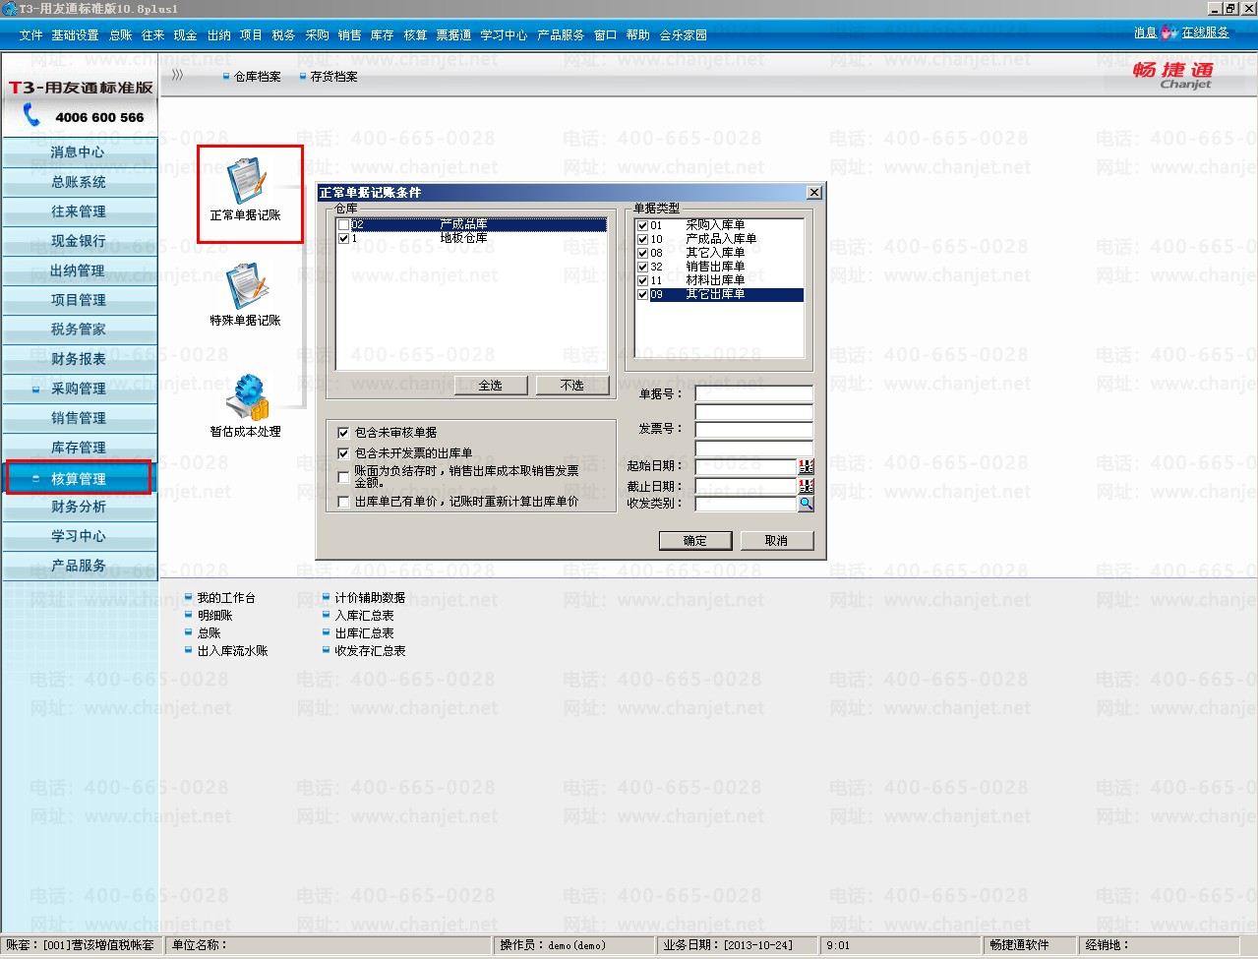Focus the first 单据号 input field
This screenshot has height=959, width=1258.
coord(754,393)
